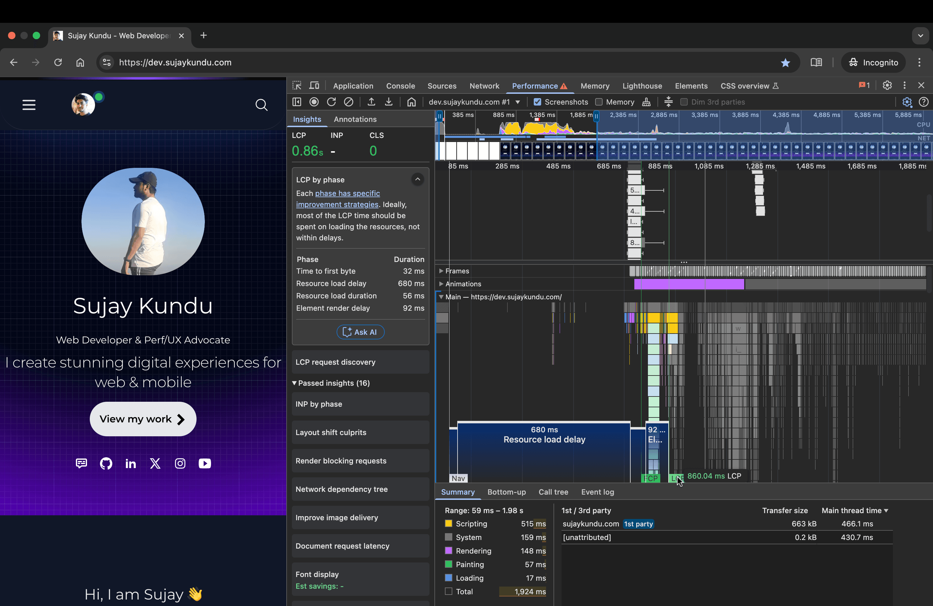This screenshot has height=606, width=933.
Task: Click the upload profile icon
Action: pyautogui.click(x=371, y=102)
